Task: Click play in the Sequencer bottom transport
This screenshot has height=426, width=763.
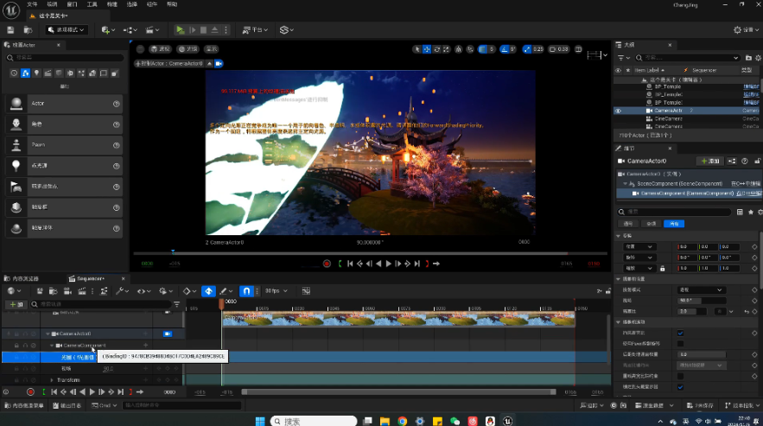Action: [x=92, y=392]
